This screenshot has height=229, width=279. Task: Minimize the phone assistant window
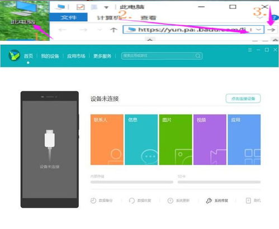(258, 50)
